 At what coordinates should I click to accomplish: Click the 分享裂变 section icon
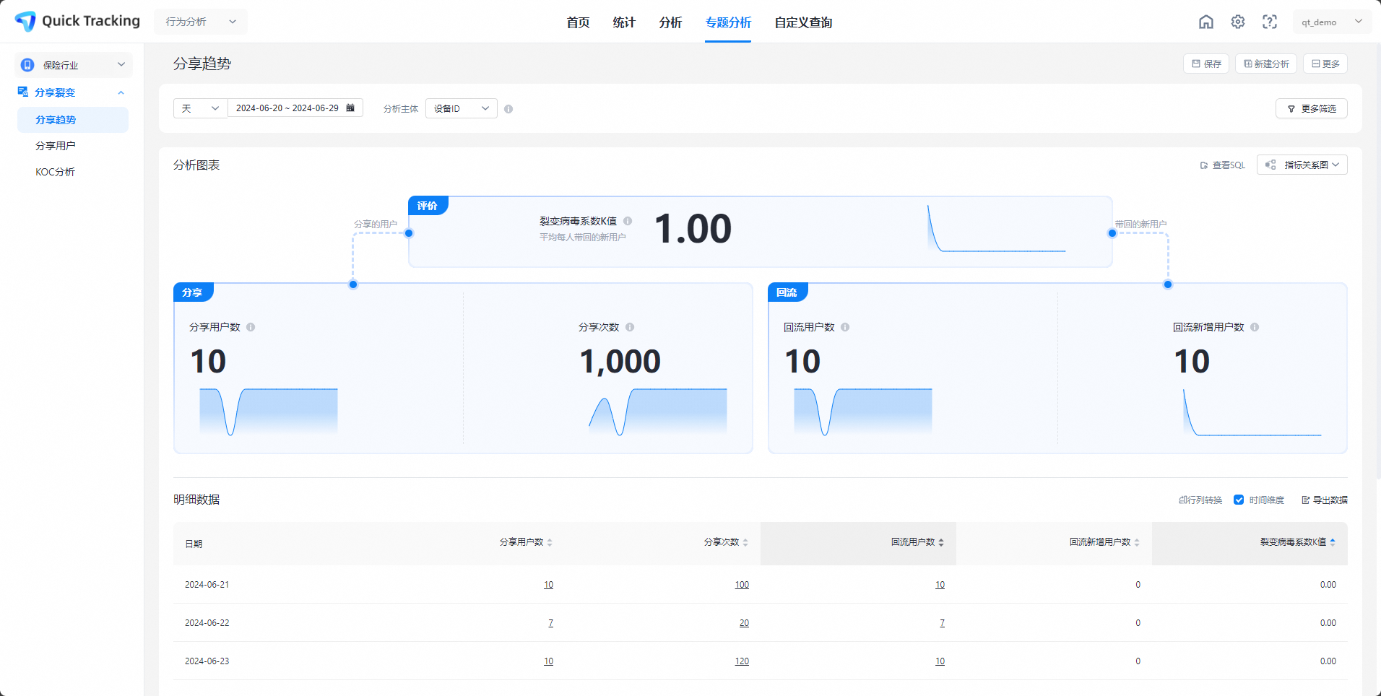[x=23, y=92]
